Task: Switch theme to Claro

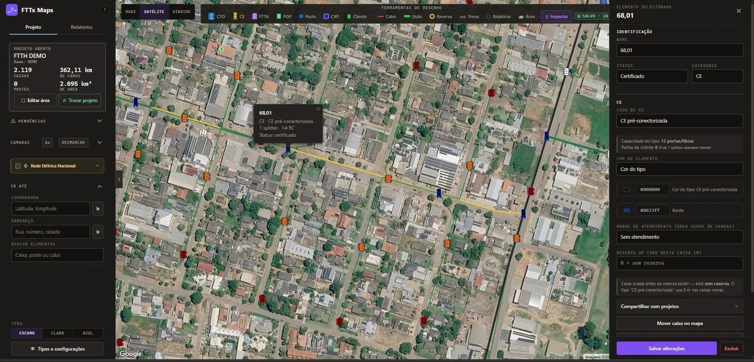Action: coord(58,333)
